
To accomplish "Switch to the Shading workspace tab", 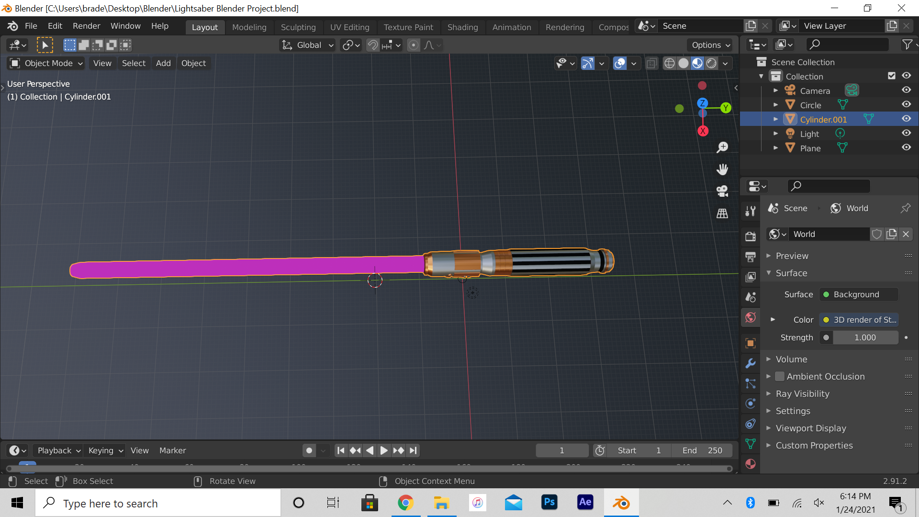I will click(462, 27).
